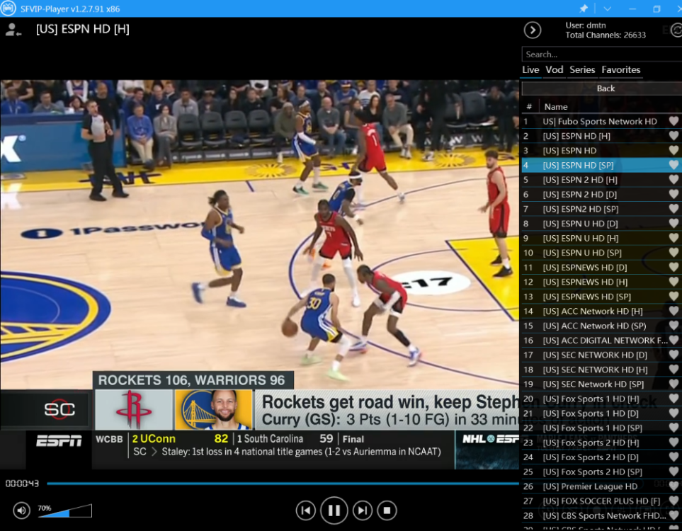Viewport: 682px width, 531px height.
Task: Sort channels by the Name column header
Action: click(x=556, y=106)
